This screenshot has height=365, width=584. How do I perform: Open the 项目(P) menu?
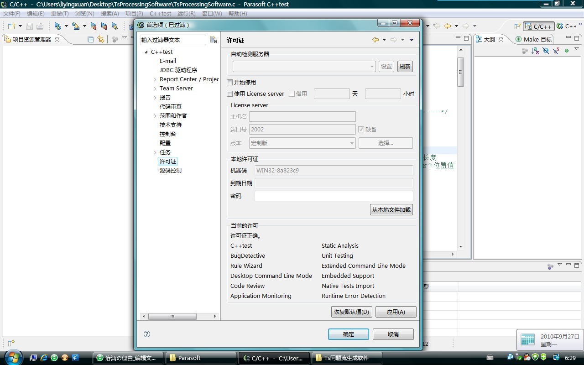(x=134, y=14)
